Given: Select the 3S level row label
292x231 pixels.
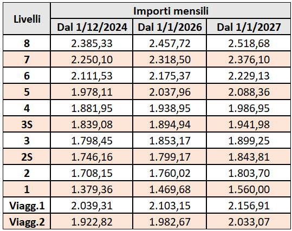Looking at the screenshot, I should [27, 124].
